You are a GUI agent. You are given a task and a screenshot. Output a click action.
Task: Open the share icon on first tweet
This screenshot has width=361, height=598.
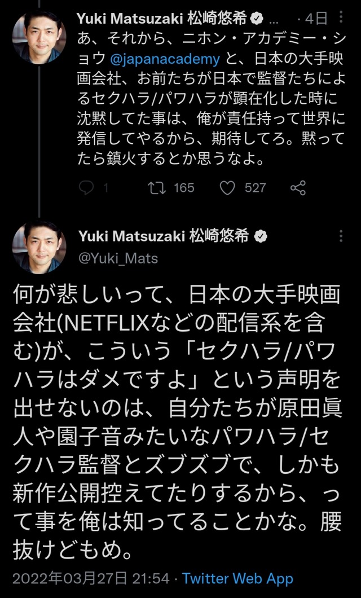click(298, 188)
